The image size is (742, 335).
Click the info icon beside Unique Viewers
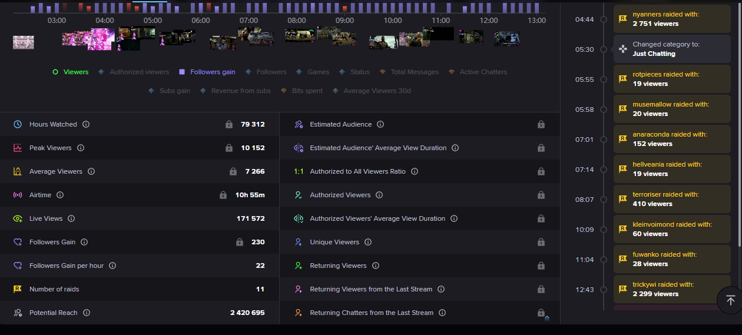368,242
